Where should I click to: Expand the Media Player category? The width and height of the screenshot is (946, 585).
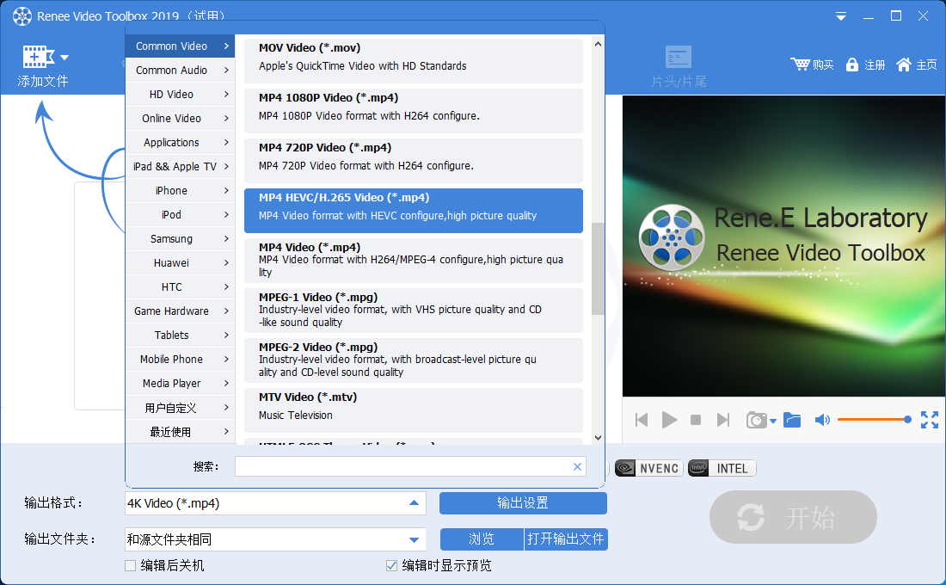[180, 384]
